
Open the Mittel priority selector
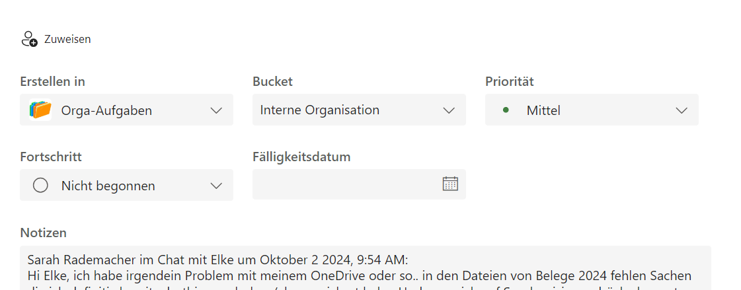[592, 110]
